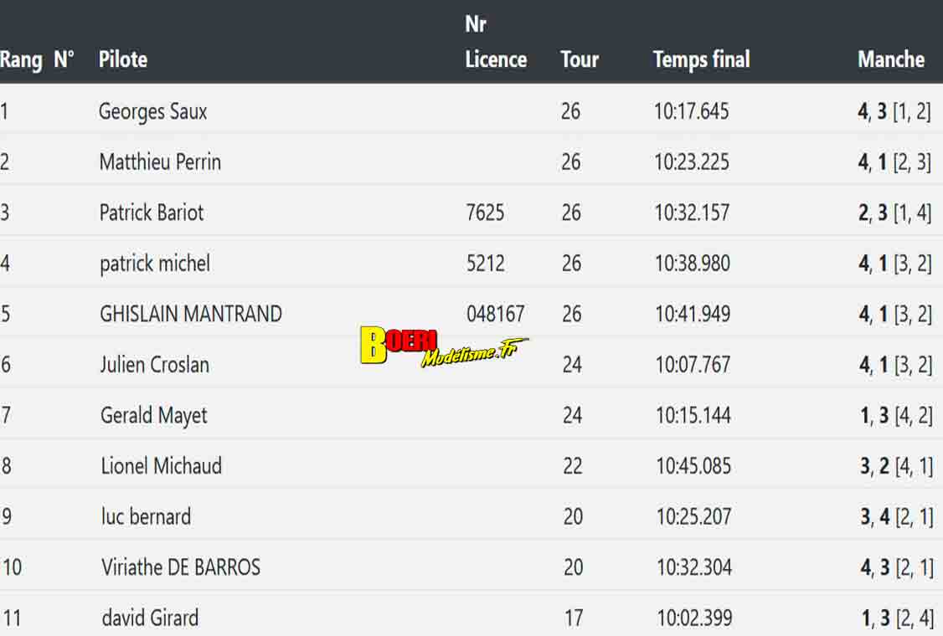This screenshot has width=943, height=636.
Task: Click Gerald Mayet's manche results
Action: pyautogui.click(x=896, y=415)
